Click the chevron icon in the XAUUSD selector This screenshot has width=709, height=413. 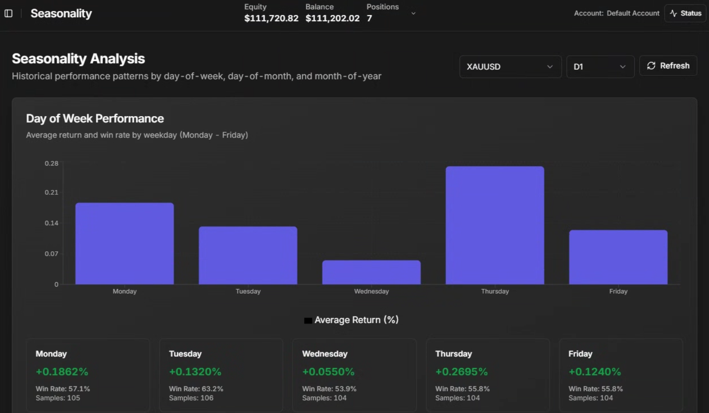(549, 67)
